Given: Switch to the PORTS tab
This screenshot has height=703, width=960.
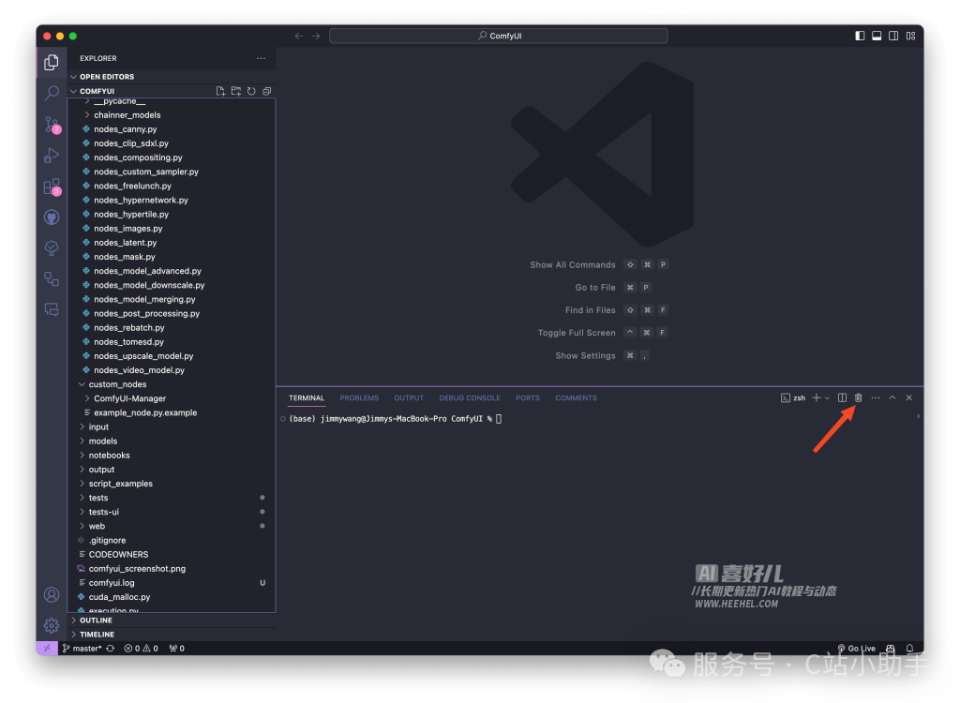Looking at the screenshot, I should point(528,398).
